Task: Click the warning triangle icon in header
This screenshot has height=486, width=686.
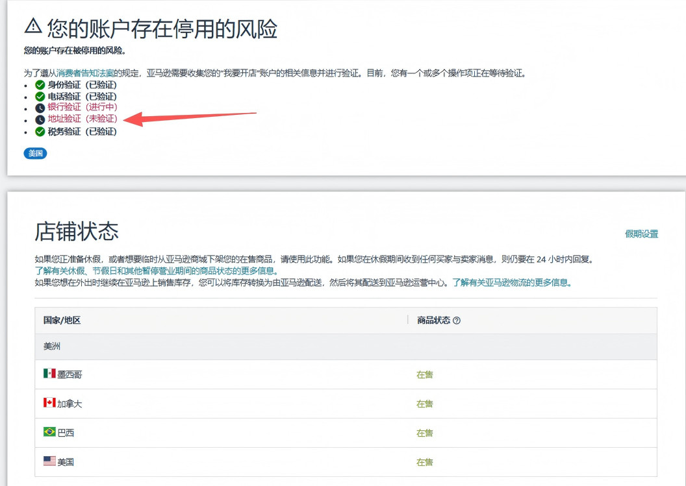Action: [x=33, y=26]
